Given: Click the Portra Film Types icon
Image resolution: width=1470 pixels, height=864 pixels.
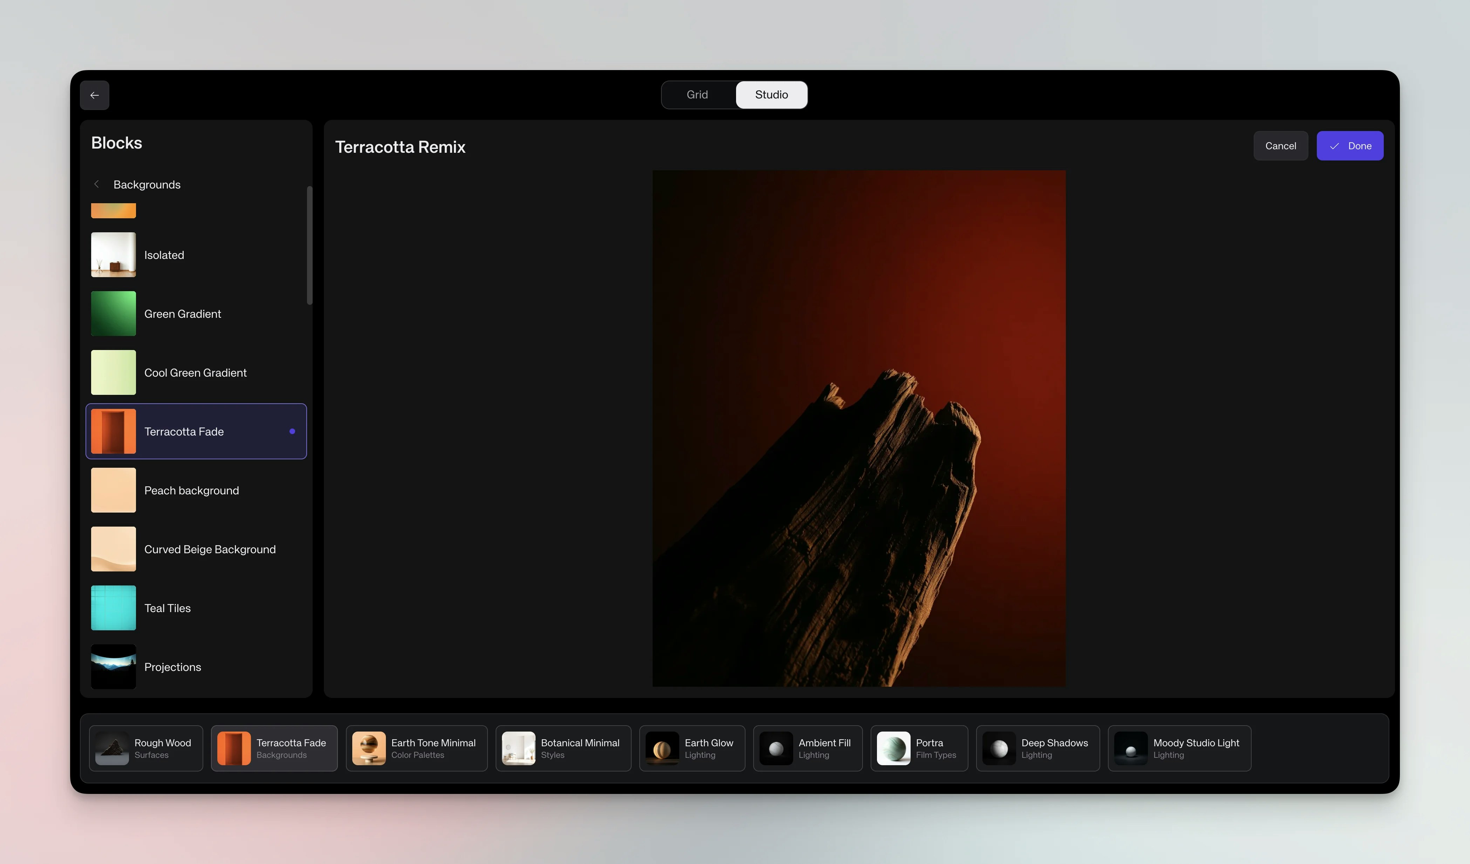Looking at the screenshot, I should click(893, 748).
